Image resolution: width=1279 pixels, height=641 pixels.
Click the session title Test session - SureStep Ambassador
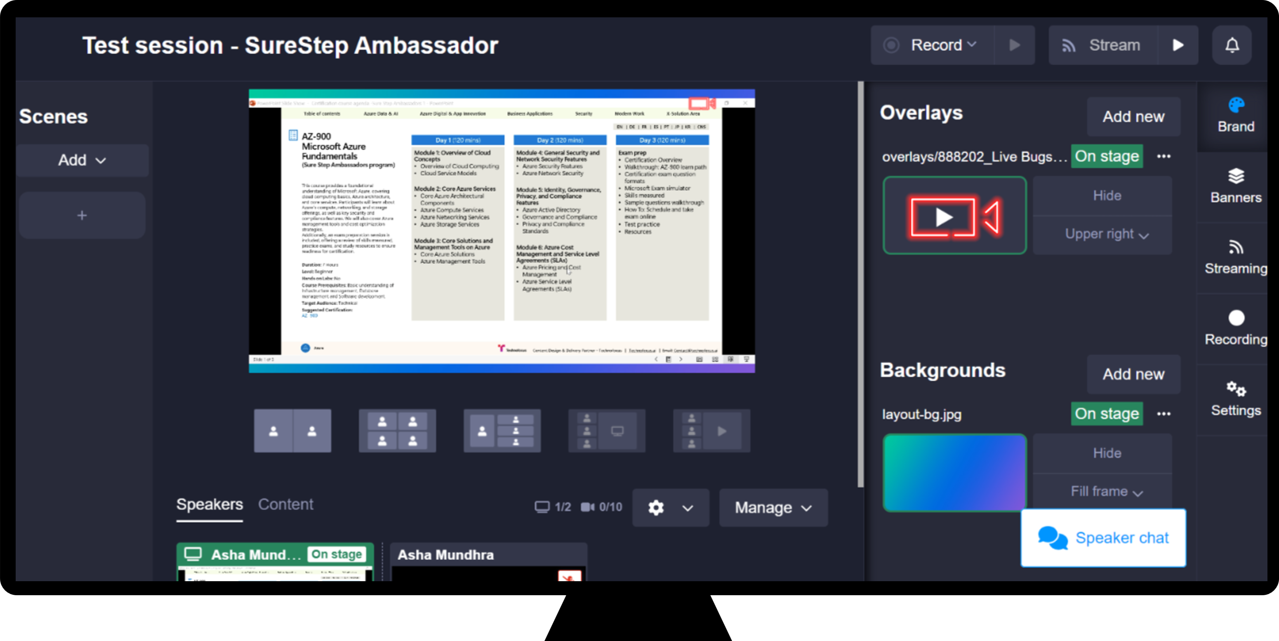pos(290,46)
